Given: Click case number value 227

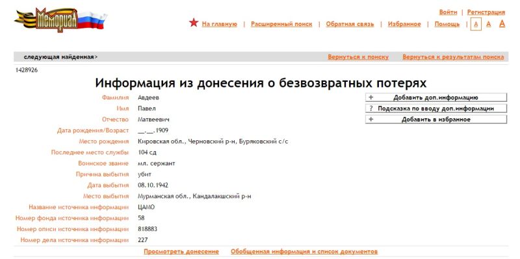Looking at the screenshot, I should tap(143, 240).
